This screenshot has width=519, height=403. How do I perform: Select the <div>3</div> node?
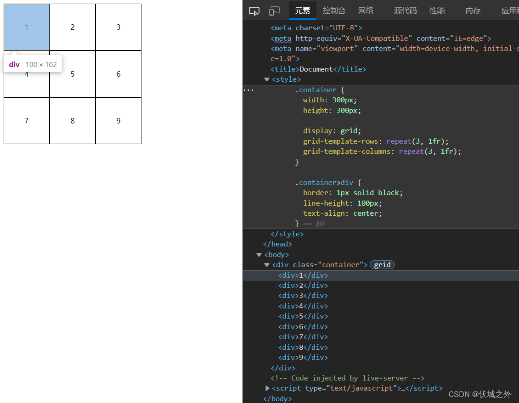pyautogui.click(x=303, y=296)
